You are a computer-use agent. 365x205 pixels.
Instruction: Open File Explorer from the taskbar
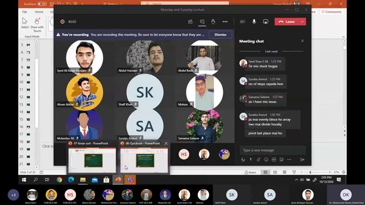coord(83,180)
